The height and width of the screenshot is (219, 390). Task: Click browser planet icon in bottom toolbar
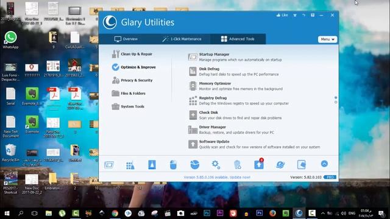tap(280, 165)
